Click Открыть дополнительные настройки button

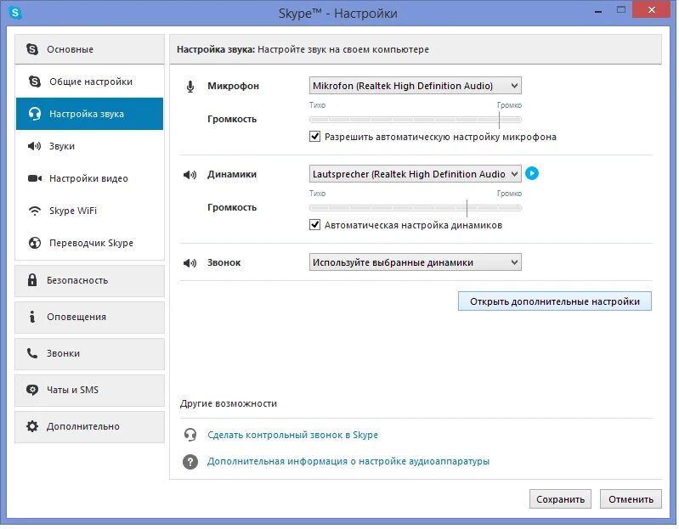(x=555, y=301)
